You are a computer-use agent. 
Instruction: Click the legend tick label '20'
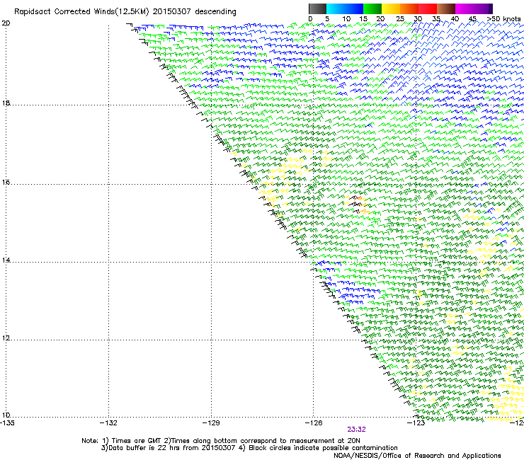coord(380,19)
